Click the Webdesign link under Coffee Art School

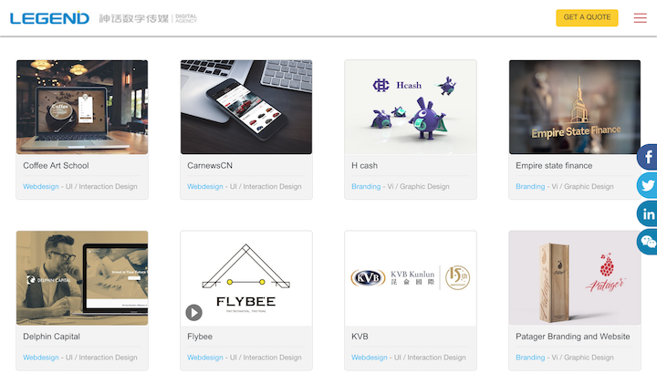pos(41,186)
